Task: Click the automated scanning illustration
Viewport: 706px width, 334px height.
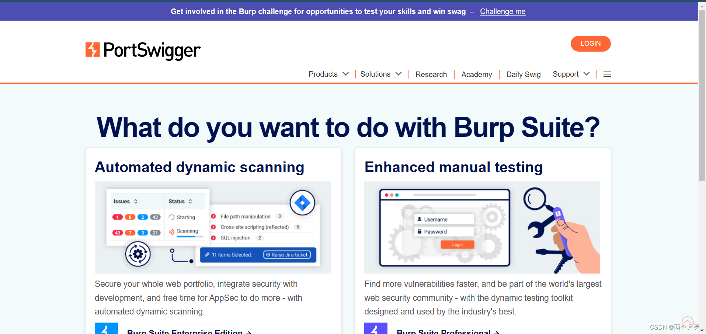Action: pos(213,227)
